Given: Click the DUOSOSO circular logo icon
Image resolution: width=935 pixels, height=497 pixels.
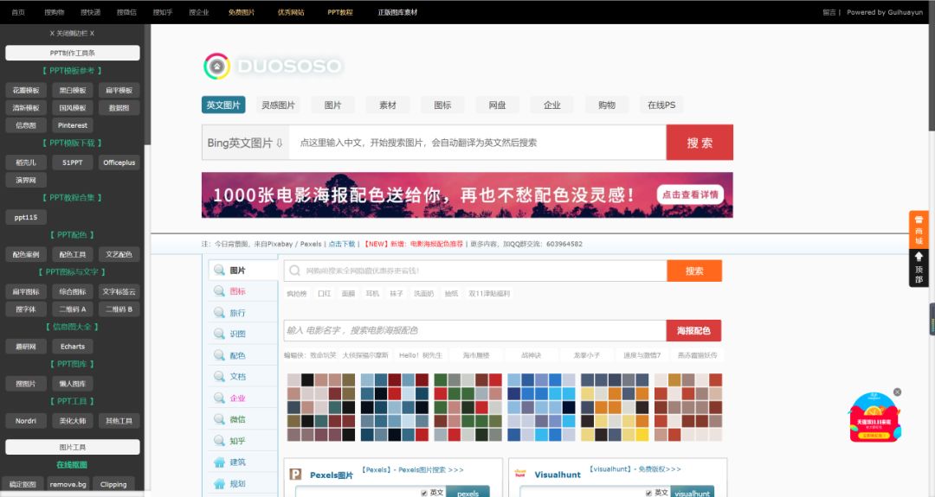Looking at the screenshot, I should pyautogui.click(x=216, y=66).
